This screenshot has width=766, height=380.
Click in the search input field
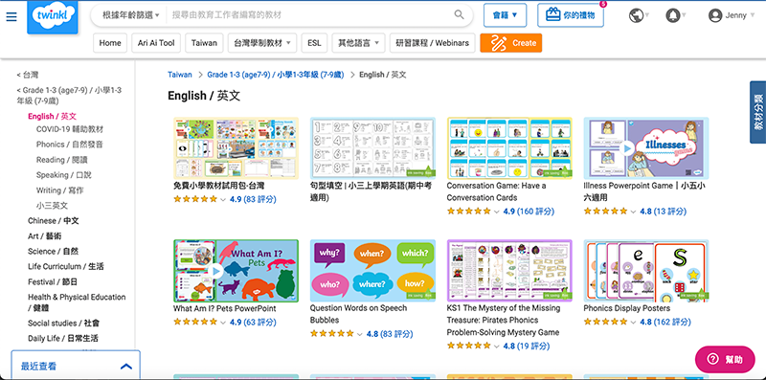pyautogui.click(x=310, y=15)
